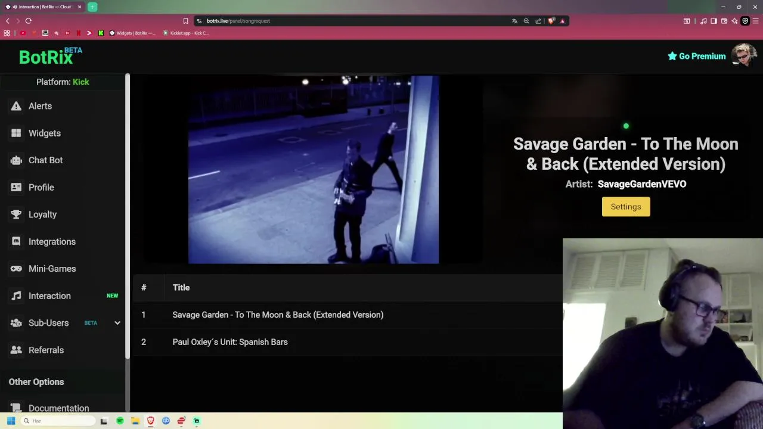Image resolution: width=763 pixels, height=429 pixels.
Task: Open Documentation under Other Options
Action: [58, 408]
